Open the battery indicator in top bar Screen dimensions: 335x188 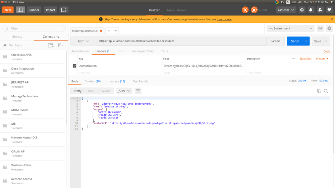click(x=294, y=2)
